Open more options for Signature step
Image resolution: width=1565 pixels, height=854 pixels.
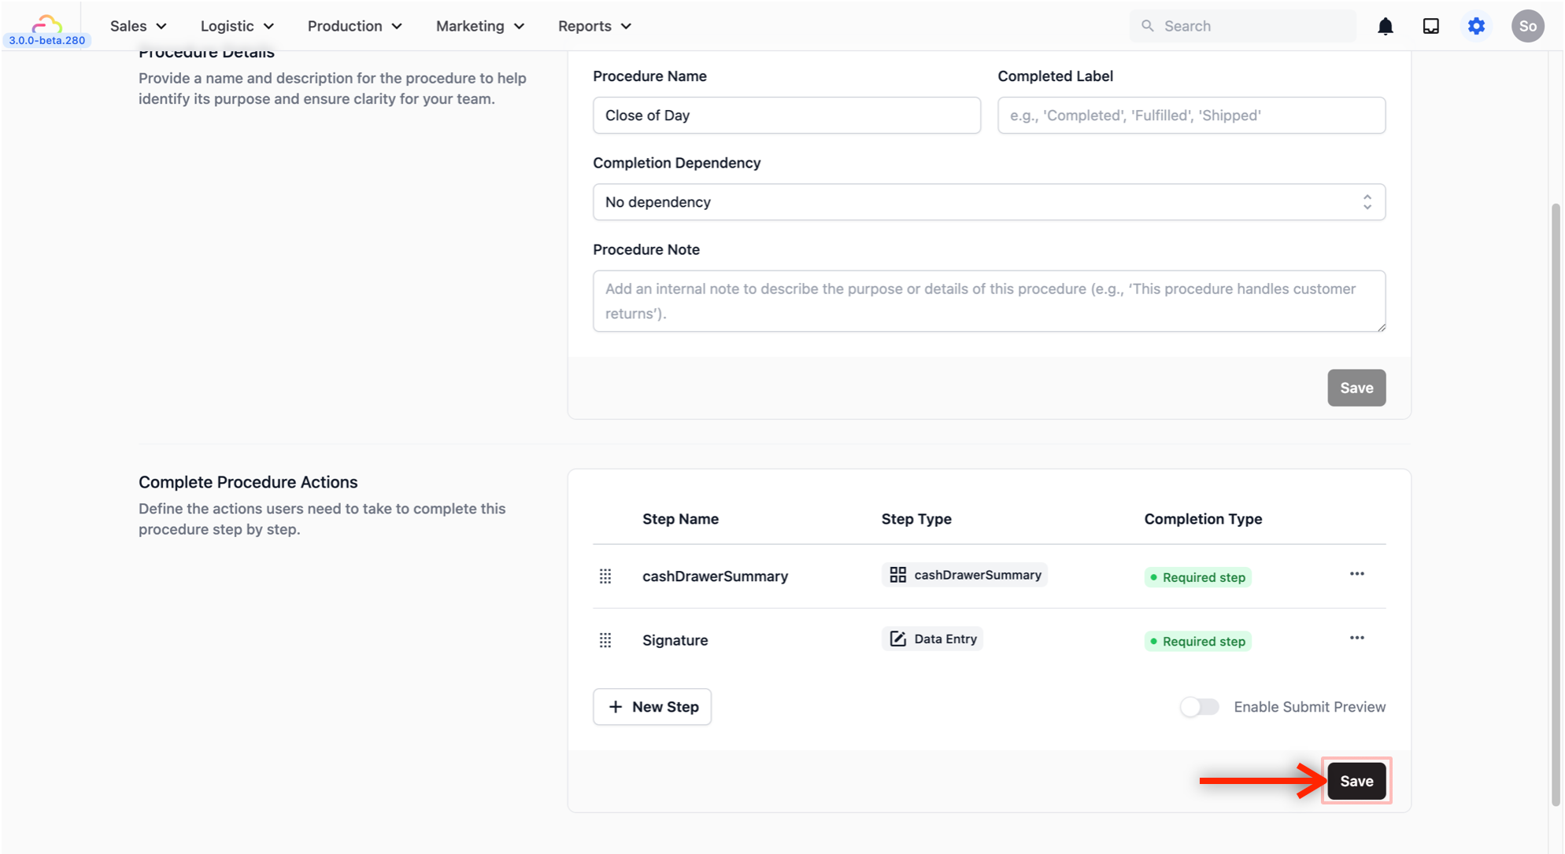1356,638
